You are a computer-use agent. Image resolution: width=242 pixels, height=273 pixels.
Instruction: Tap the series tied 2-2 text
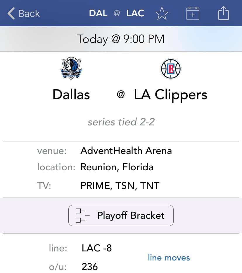[x=121, y=122]
